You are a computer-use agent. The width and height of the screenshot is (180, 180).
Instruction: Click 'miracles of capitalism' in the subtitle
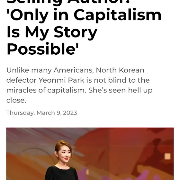(x=46, y=90)
